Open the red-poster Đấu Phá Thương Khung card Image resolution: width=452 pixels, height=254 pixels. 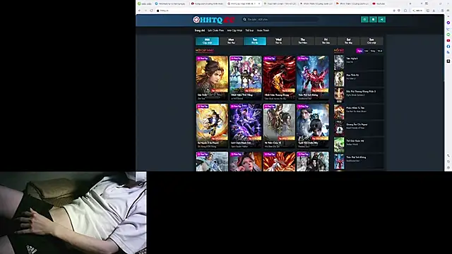point(279,78)
